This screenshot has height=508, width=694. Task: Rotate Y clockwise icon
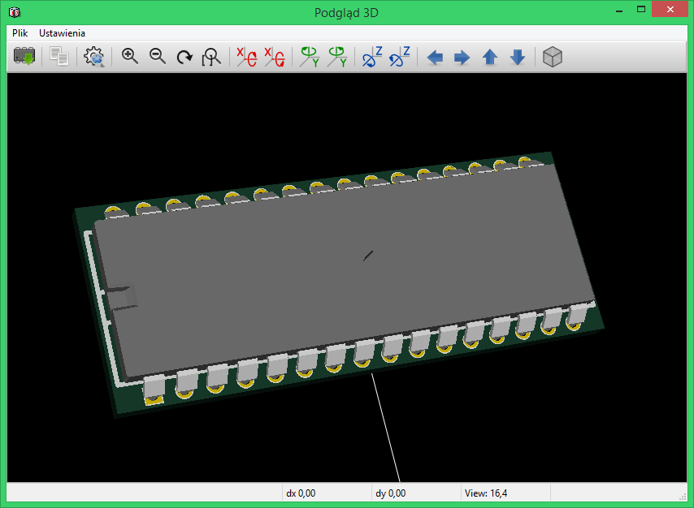310,57
